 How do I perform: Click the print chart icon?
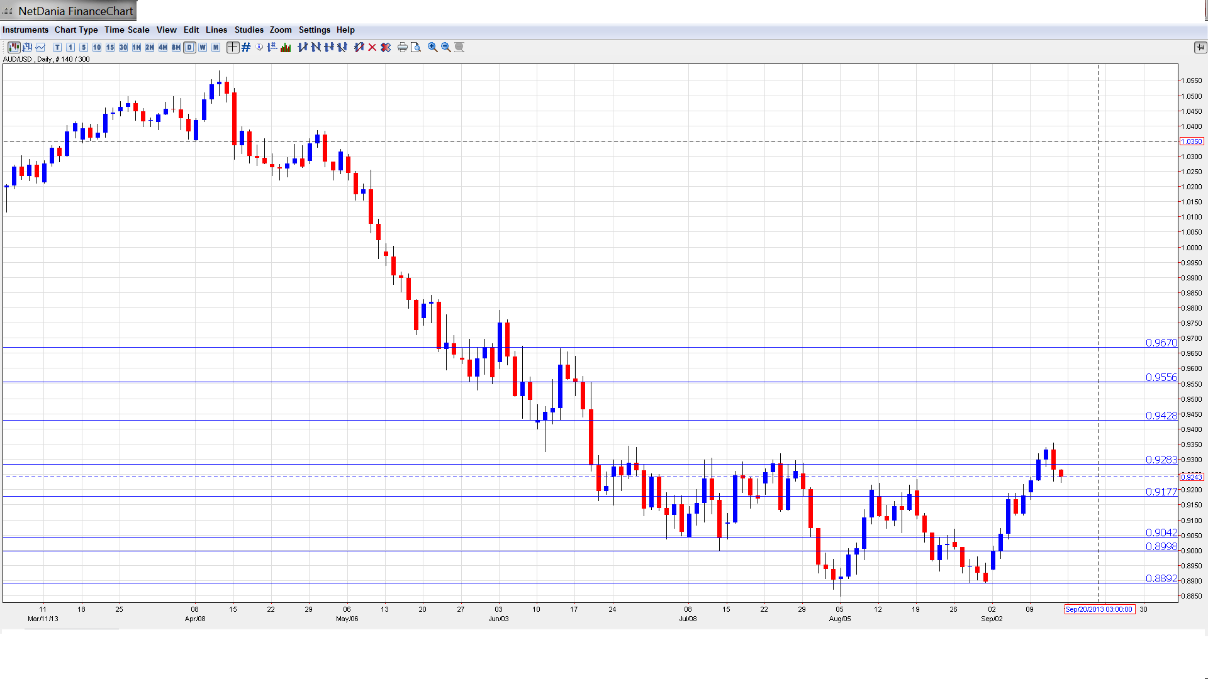(403, 47)
